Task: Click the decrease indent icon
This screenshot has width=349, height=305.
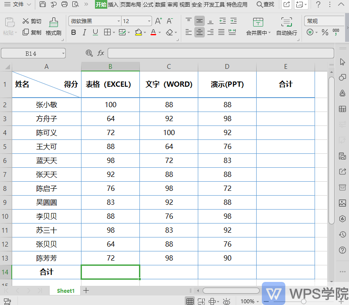Action: (223, 21)
